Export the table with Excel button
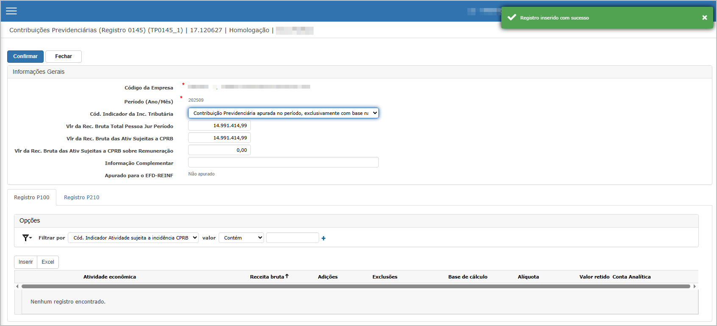717x326 pixels. 48,262
